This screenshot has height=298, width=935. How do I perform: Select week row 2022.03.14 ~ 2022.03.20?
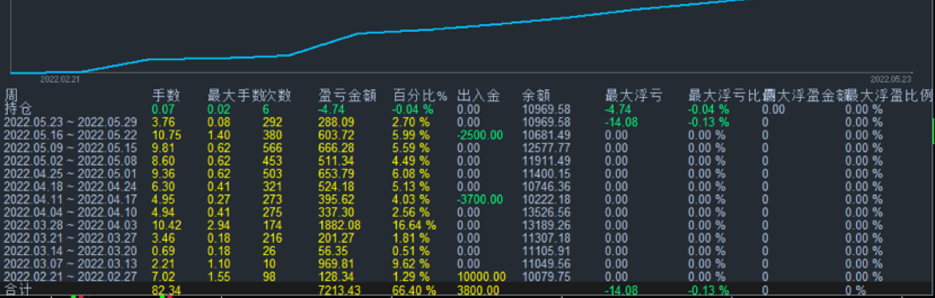coord(70,251)
